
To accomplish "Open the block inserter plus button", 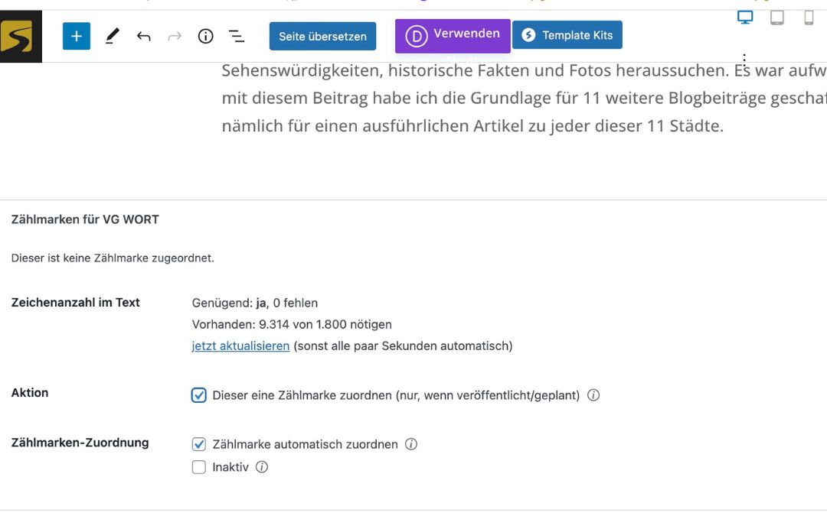I will tap(77, 36).
